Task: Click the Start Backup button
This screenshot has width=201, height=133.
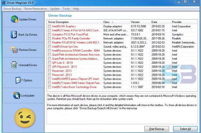Action: [x=156, y=129]
